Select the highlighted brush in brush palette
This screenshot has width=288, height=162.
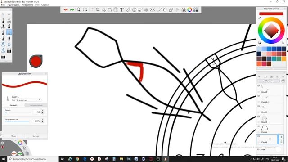9,32
